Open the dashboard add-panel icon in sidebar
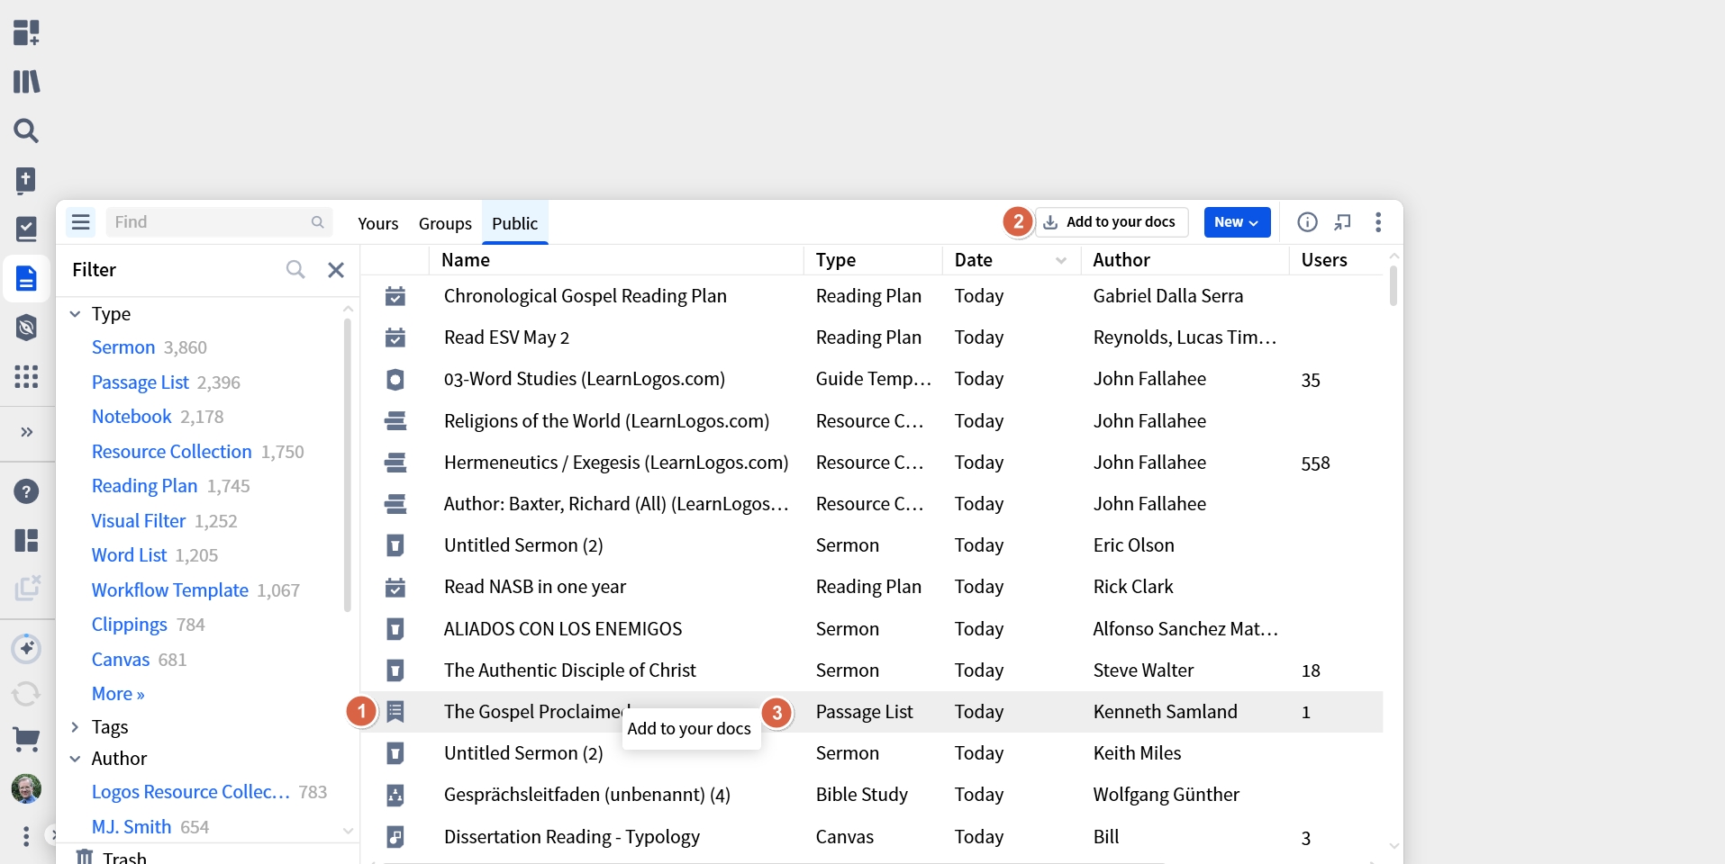Viewport: 1725px width, 864px height. pyautogui.click(x=26, y=33)
